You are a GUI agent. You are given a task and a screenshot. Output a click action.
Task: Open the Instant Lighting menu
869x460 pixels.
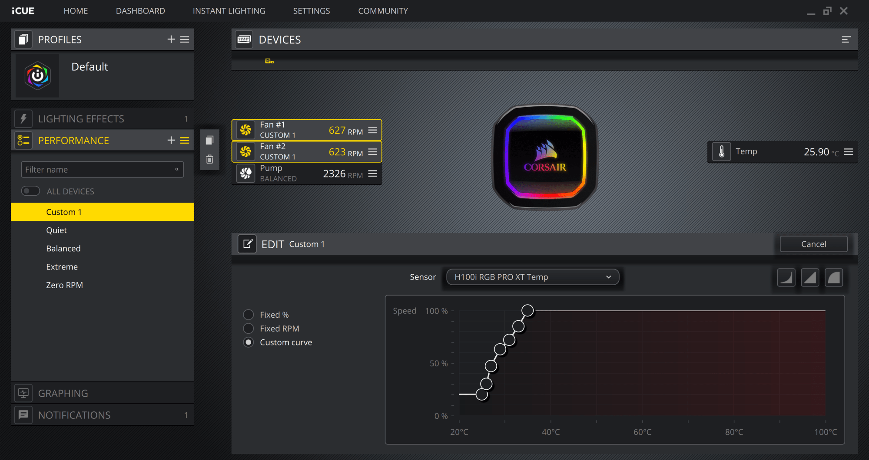(x=229, y=11)
